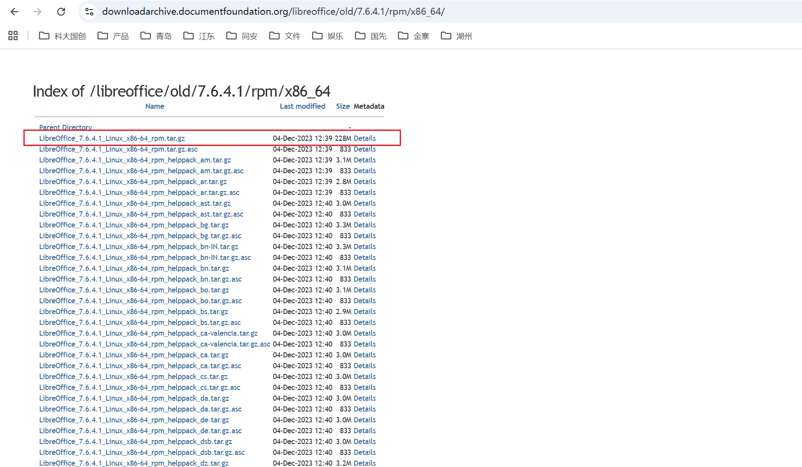Download helppack_bn-IN.tar.gz.asc
The width and height of the screenshot is (802, 467).
click(145, 257)
